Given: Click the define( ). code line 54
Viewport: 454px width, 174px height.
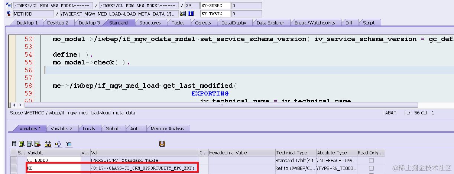Looking at the screenshot, I should tap(72, 54).
